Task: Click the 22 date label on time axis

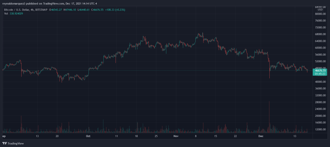Action: 235,136
